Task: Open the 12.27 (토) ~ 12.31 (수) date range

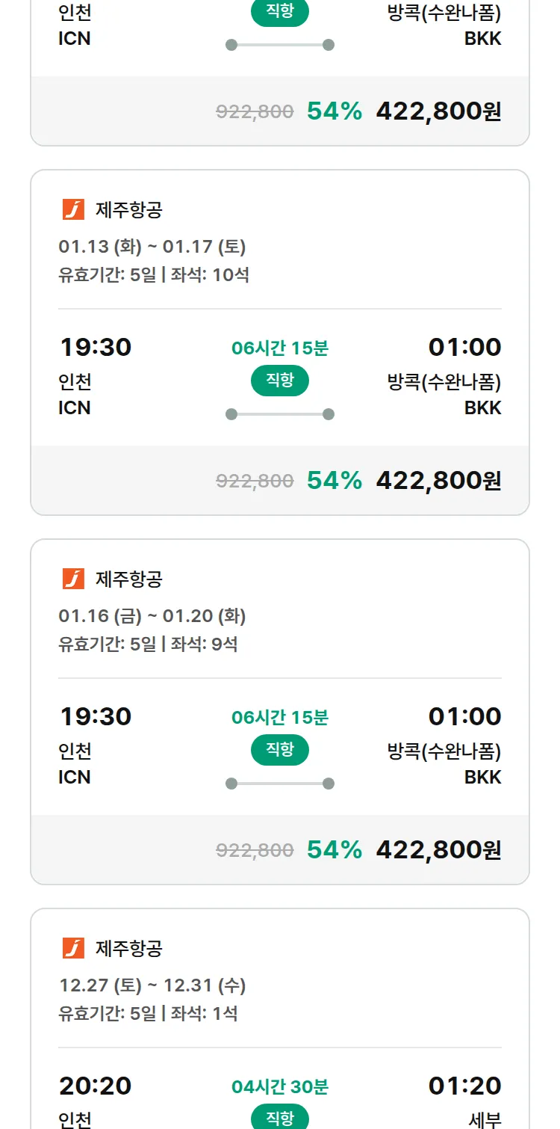Action: pos(152,985)
